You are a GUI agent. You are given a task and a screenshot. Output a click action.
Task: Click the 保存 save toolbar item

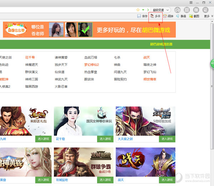click(x=142, y=16)
